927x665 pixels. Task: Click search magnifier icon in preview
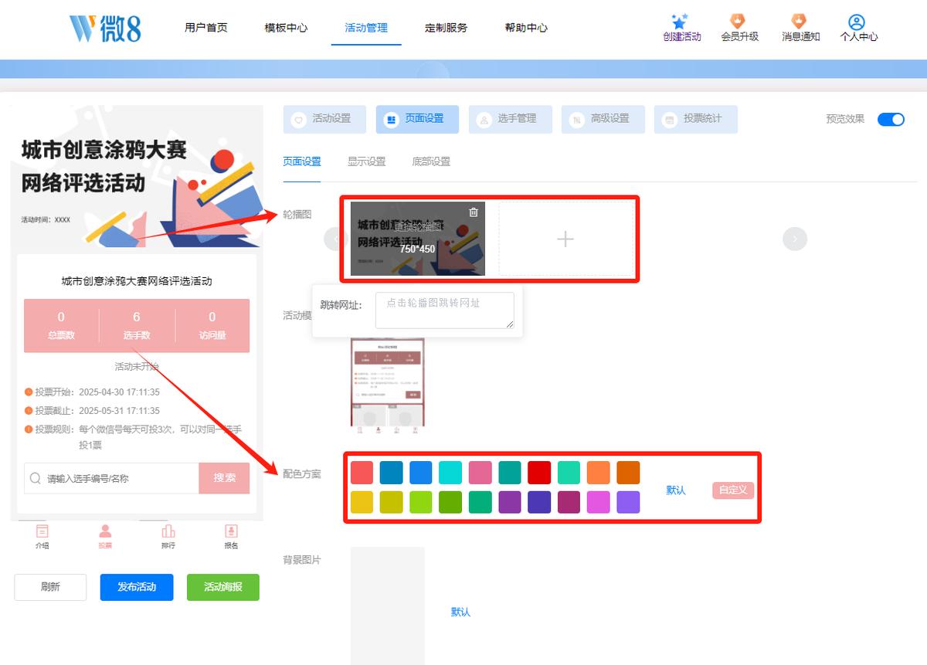[x=36, y=478]
